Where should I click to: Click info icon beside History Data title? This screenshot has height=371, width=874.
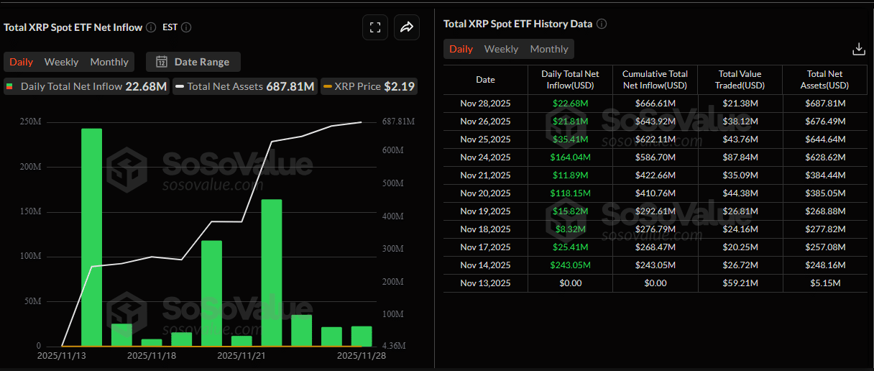coord(602,24)
